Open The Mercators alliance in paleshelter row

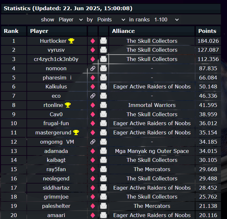coord(152,206)
